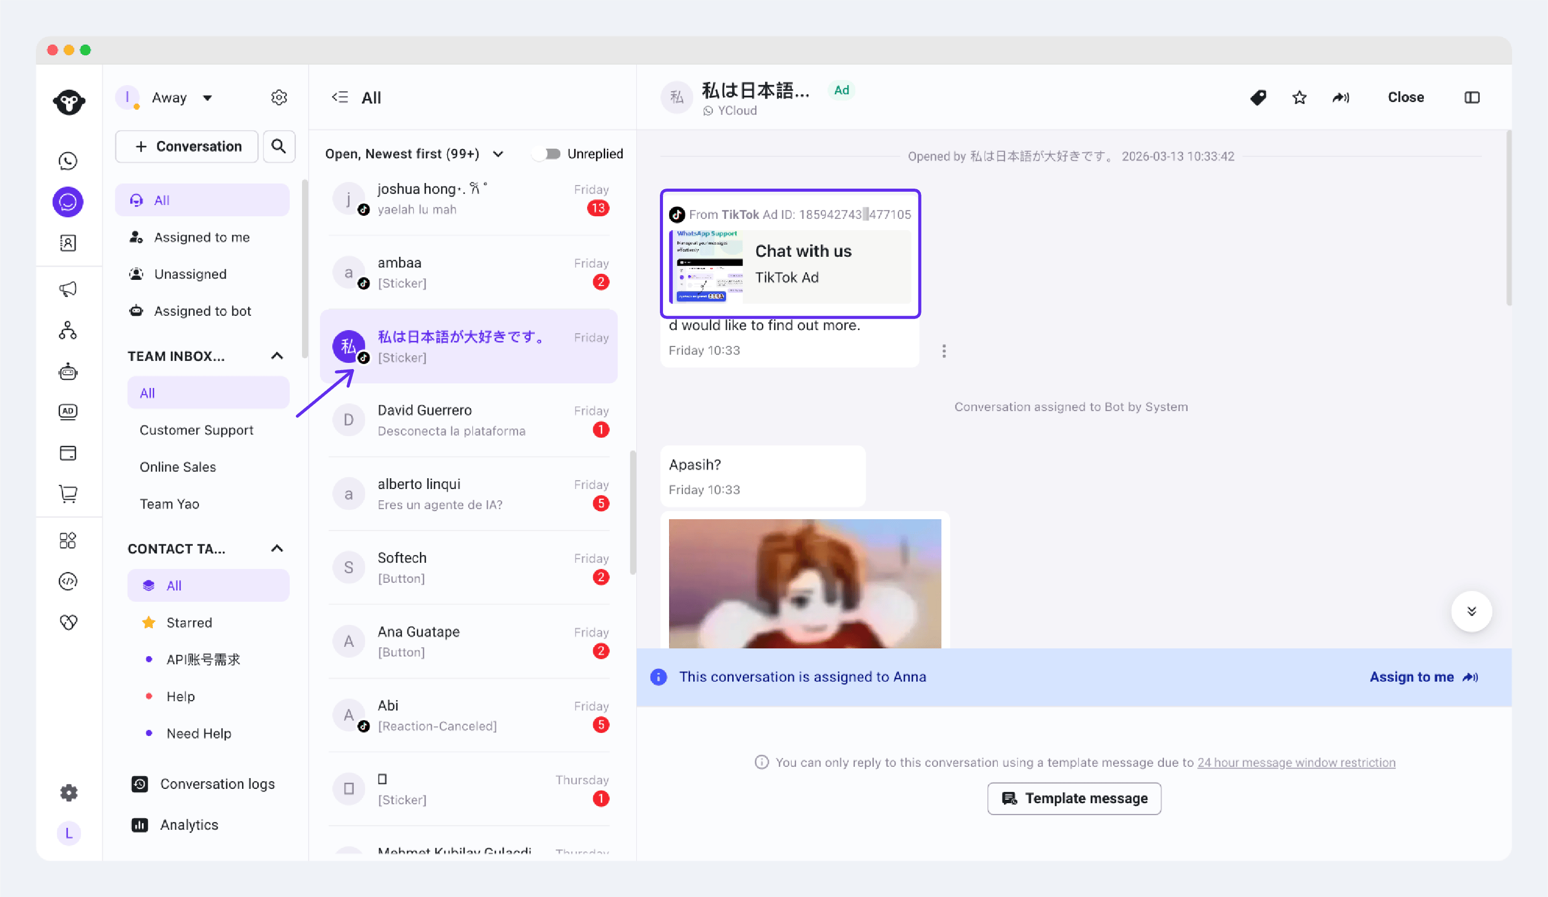The image size is (1548, 897).
Task: Open the Open, Newest first filter dropdown
Action: (x=415, y=153)
